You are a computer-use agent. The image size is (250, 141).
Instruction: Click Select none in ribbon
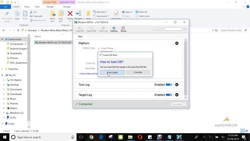click(143, 16)
